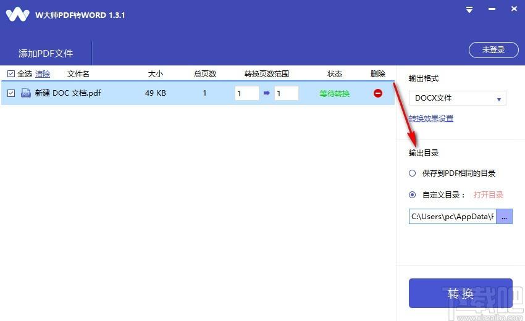Select 保存到PDF相同的目录 radio option
This screenshot has height=321, width=525.
tap(412, 173)
